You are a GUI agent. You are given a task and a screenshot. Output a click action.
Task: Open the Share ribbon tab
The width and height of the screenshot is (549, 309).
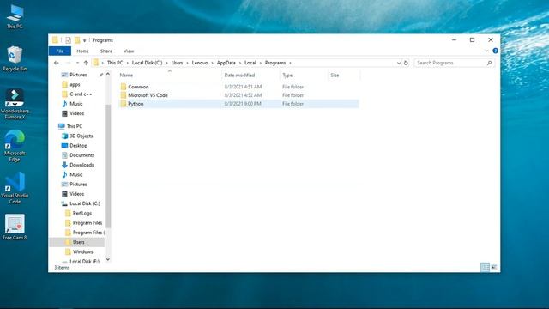click(106, 51)
